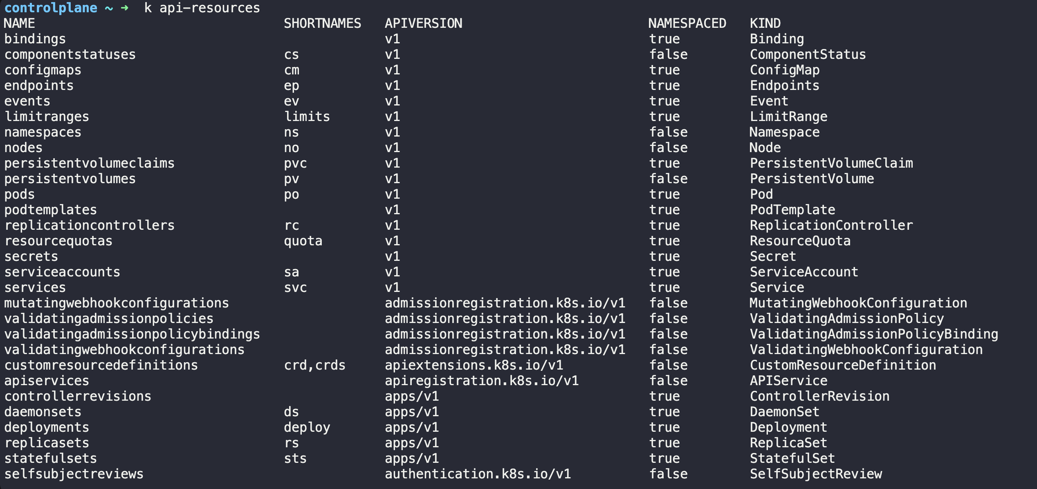
Task: Click the 'pvc' shortname
Action: coord(295,163)
